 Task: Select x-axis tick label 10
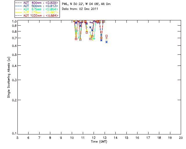(x=72, y=137)
